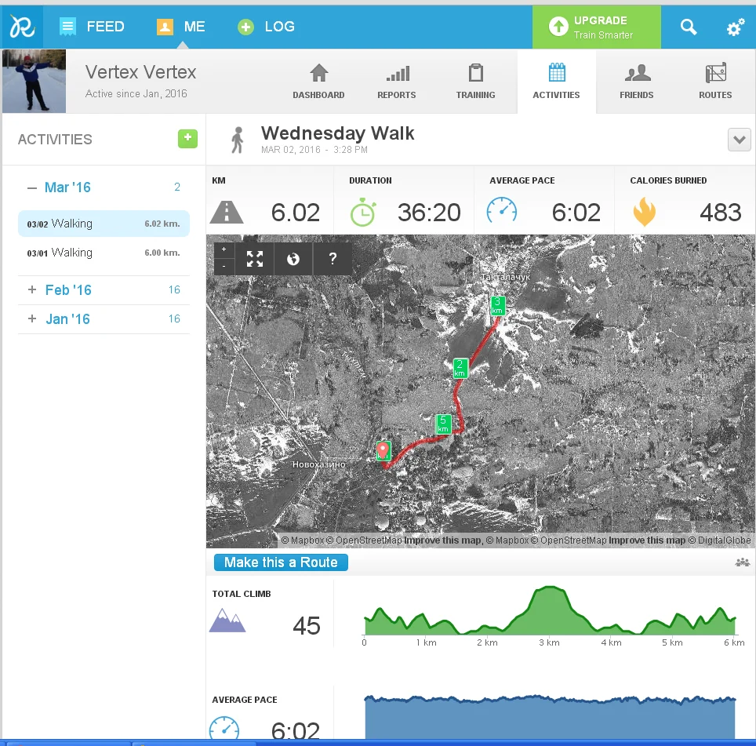
Task: Click the 483 calories value
Action: coord(721,213)
